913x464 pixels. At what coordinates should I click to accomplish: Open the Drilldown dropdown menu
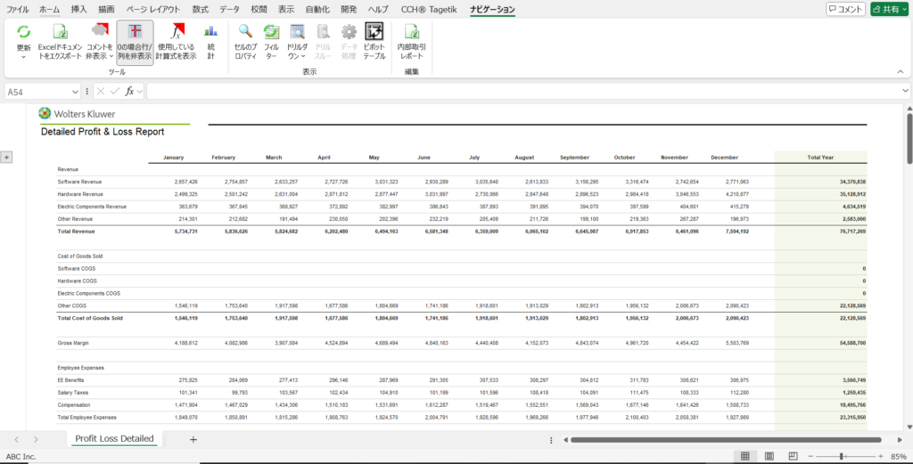(x=298, y=55)
